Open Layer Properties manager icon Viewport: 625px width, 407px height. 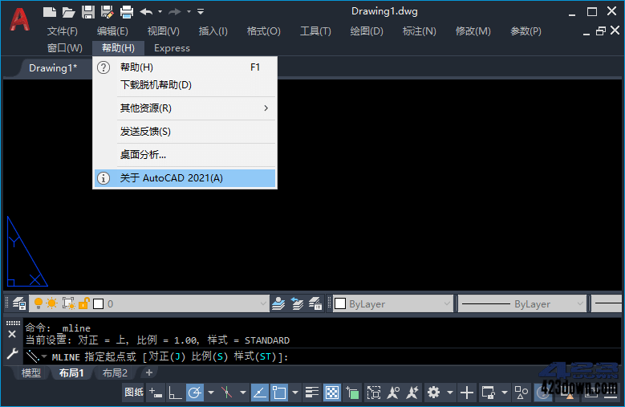point(19,303)
